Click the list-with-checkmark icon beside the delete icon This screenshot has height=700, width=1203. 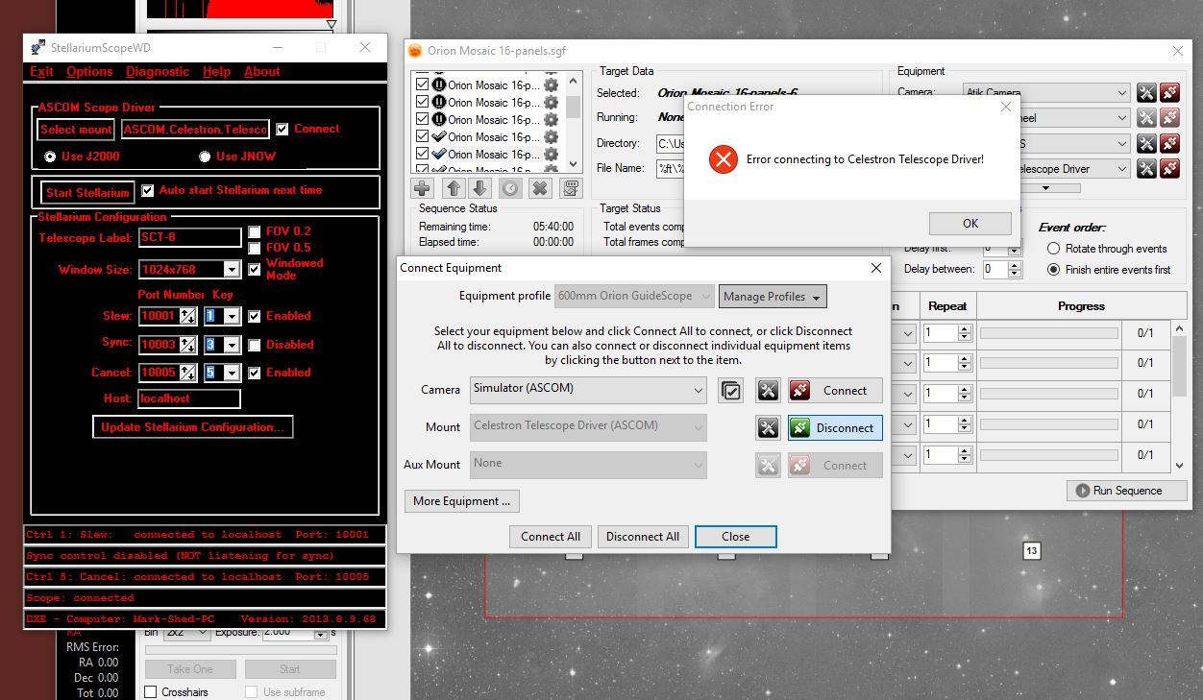571,188
